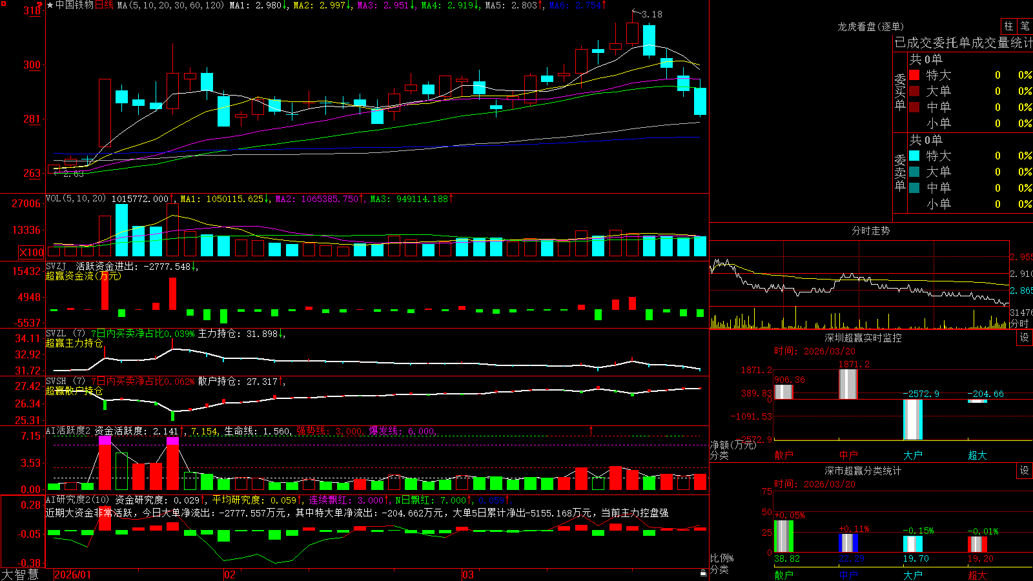Click the dark red 大单 swatch under 委买单
The height and width of the screenshot is (581, 1033).
tap(914, 91)
